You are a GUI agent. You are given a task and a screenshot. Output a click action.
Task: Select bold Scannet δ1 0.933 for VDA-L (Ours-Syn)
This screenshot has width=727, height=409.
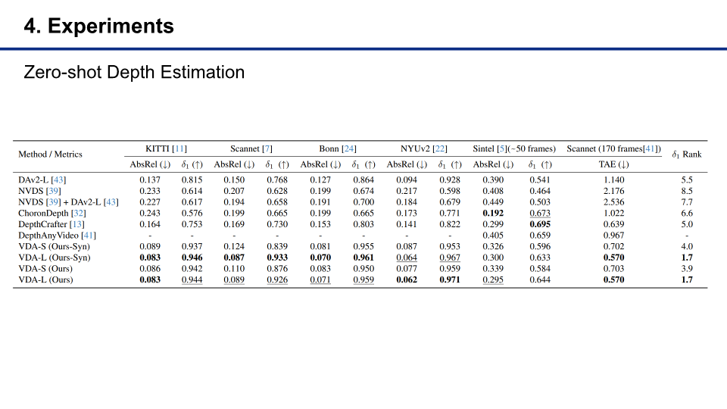277,258
